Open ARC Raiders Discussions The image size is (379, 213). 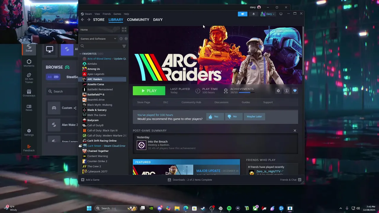221,102
